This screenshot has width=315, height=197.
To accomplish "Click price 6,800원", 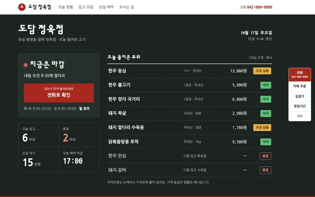I will pos(240,99).
